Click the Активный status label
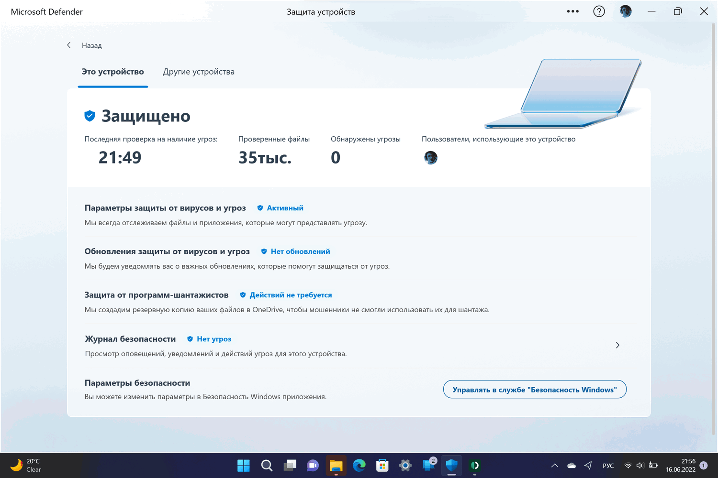 click(x=285, y=208)
